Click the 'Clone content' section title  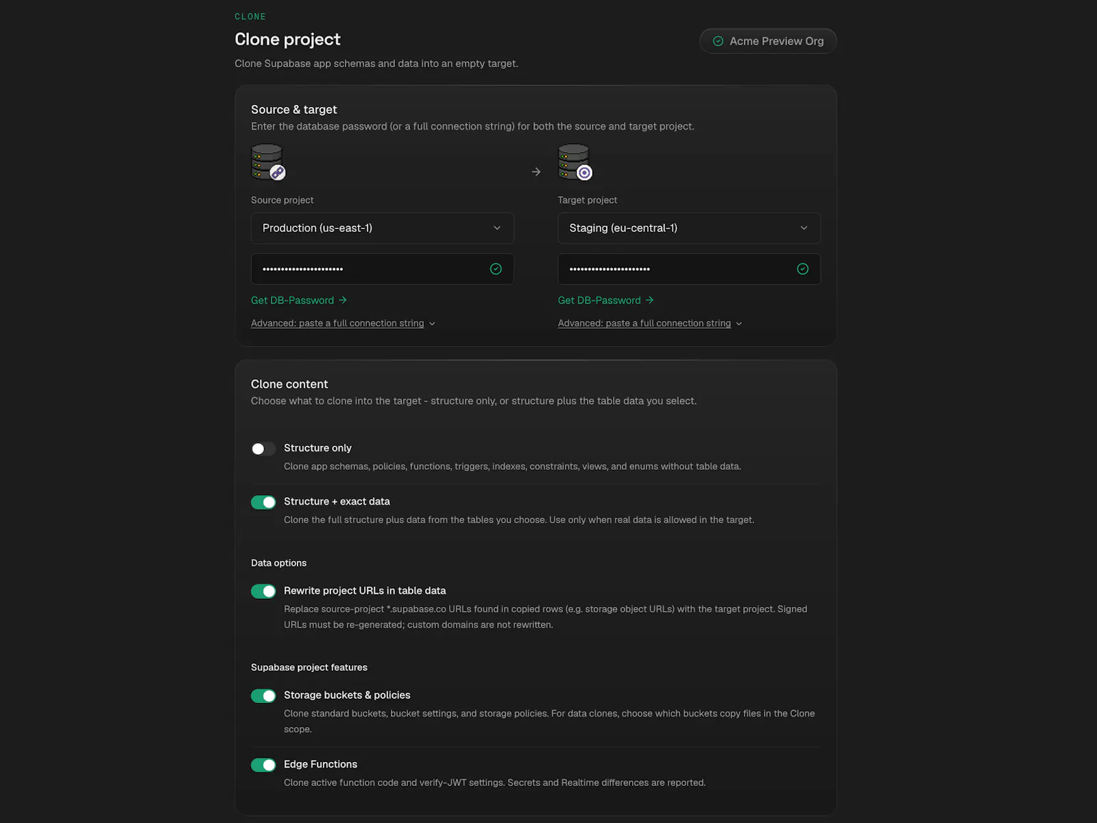[x=289, y=384]
